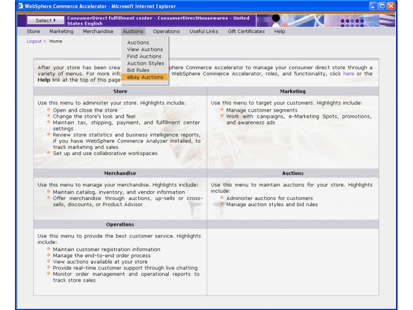Click the Home breadcrumb
The height and width of the screenshot is (310, 413).
click(x=56, y=41)
